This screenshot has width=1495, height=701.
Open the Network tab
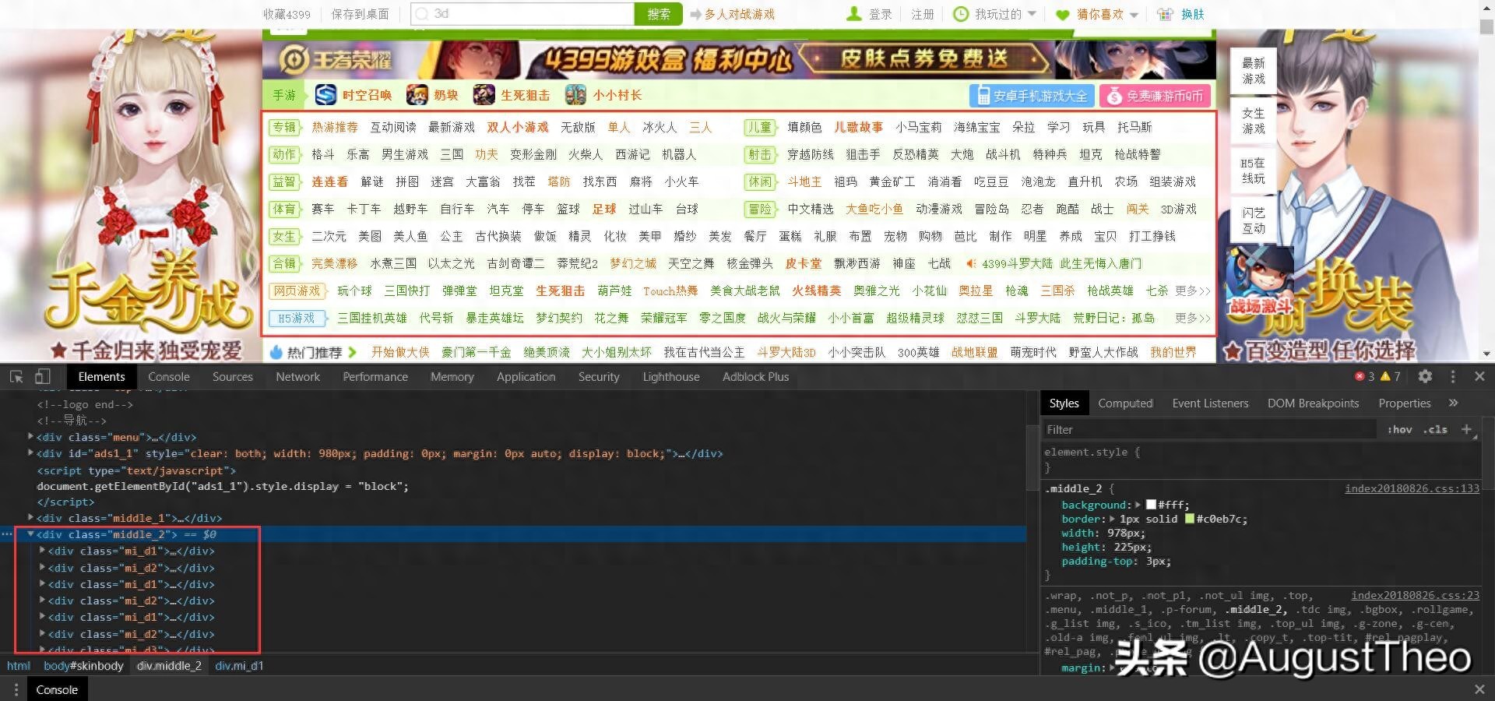298,377
